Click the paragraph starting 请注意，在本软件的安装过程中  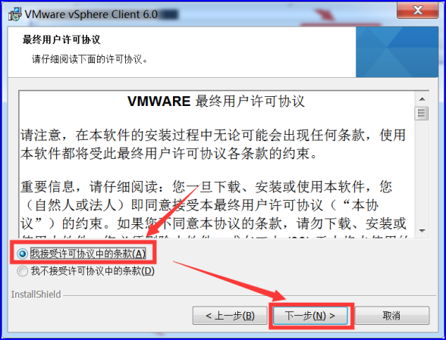click(213, 144)
